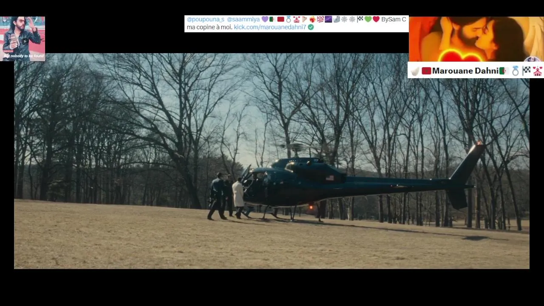Click the ring emoji in top banner
Viewport: 544px width, 306px height.
tap(289, 19)
